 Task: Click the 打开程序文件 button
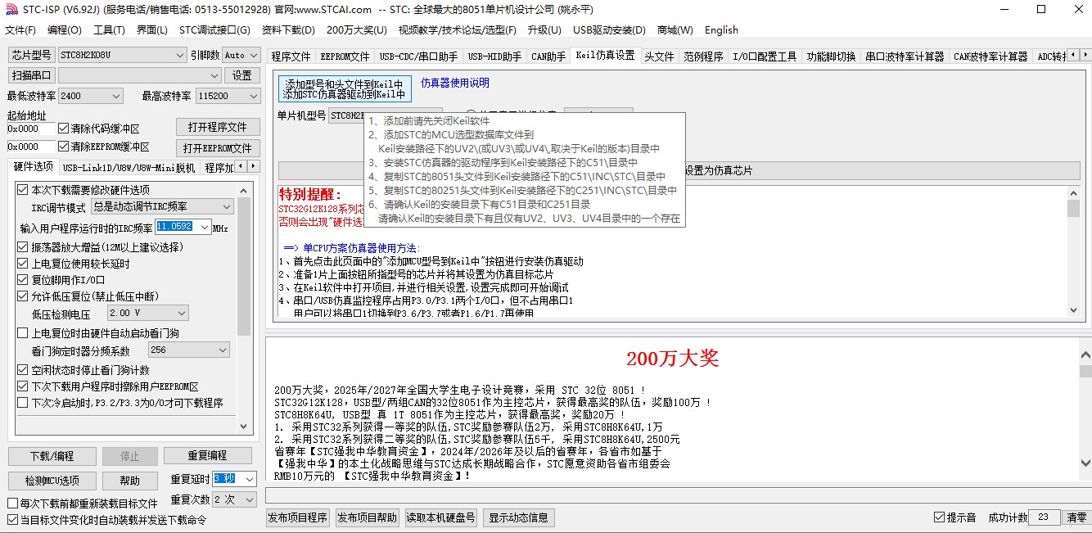point(218,128)
